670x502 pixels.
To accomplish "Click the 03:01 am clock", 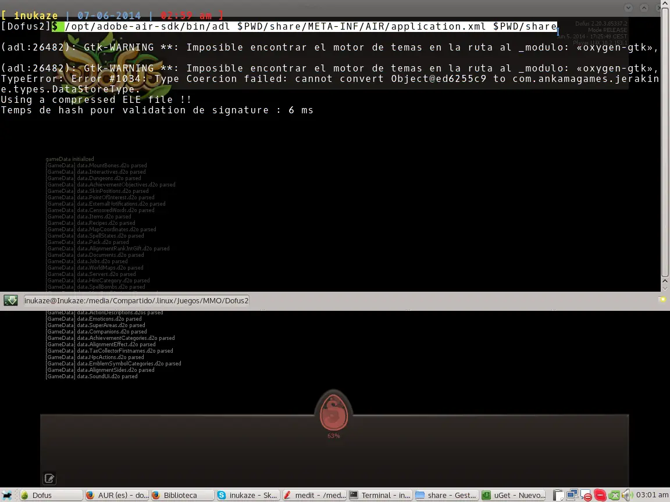I will click(652, 495).
